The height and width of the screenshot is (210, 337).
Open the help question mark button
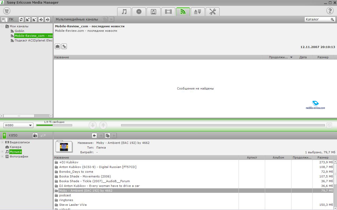point(330,11)
